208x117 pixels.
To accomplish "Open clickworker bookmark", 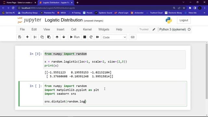I will pyautogui.click(x=137, y=13).
